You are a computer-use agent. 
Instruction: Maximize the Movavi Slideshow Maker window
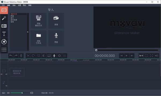click(152, 2)
